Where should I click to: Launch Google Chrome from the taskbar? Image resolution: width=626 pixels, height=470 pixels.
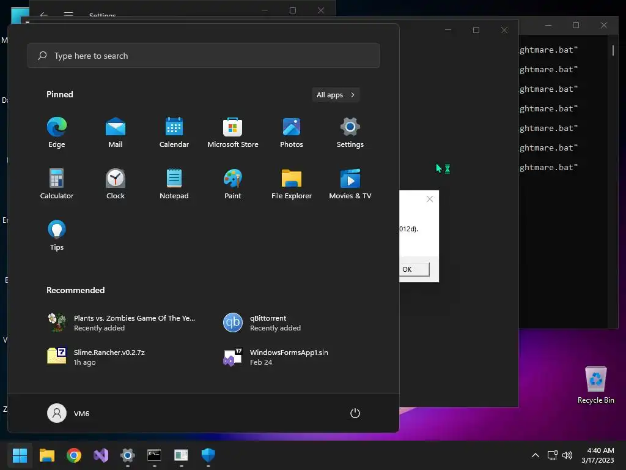click(x=74, y=455)
